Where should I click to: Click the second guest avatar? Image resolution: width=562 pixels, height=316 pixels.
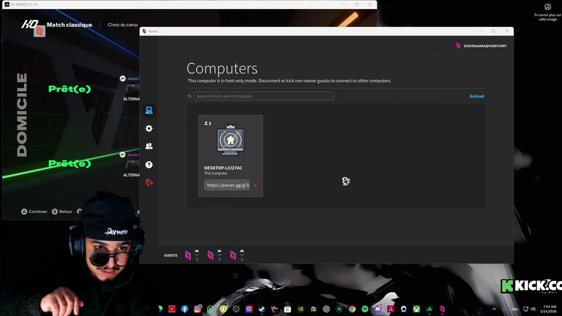pyautogui.click(x=210, y=255)
